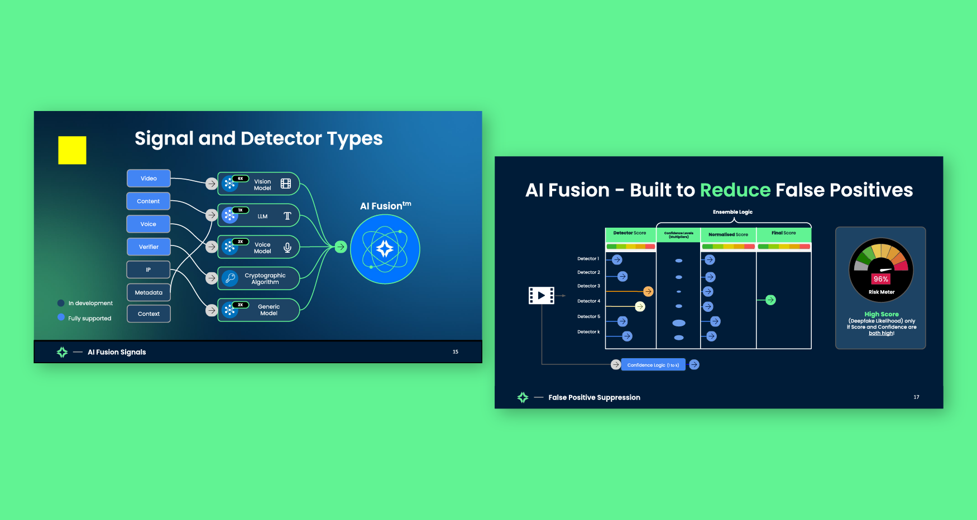Viewport: 977px width, 520px height.
Task: Click the star logo beside AI Fusion Signals
Action: (62, 352)
